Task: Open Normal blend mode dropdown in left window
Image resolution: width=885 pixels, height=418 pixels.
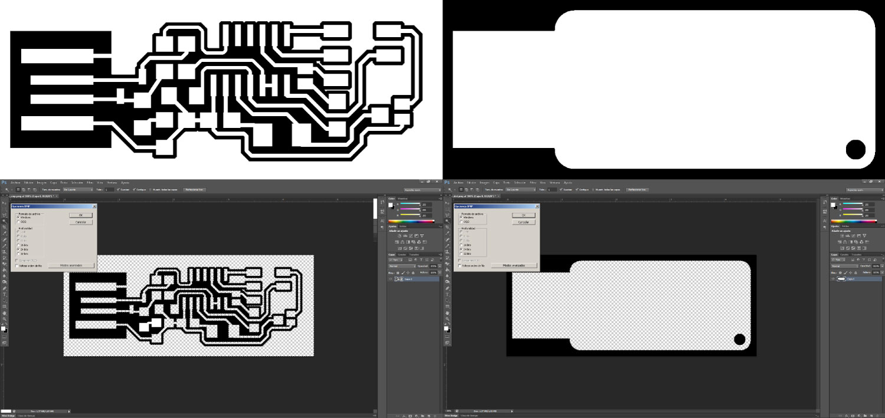Action: click(402, 266)
